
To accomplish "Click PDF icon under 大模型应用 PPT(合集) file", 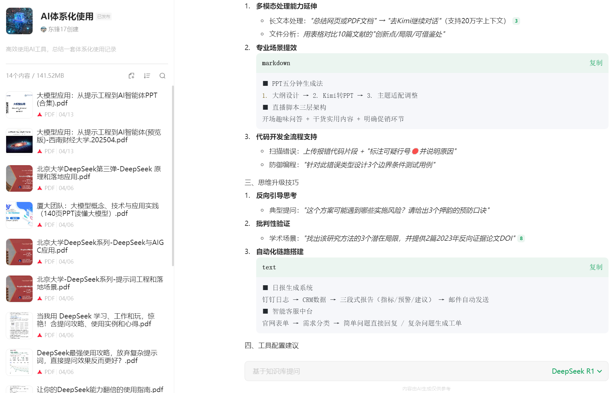I will tap(40, 115).
